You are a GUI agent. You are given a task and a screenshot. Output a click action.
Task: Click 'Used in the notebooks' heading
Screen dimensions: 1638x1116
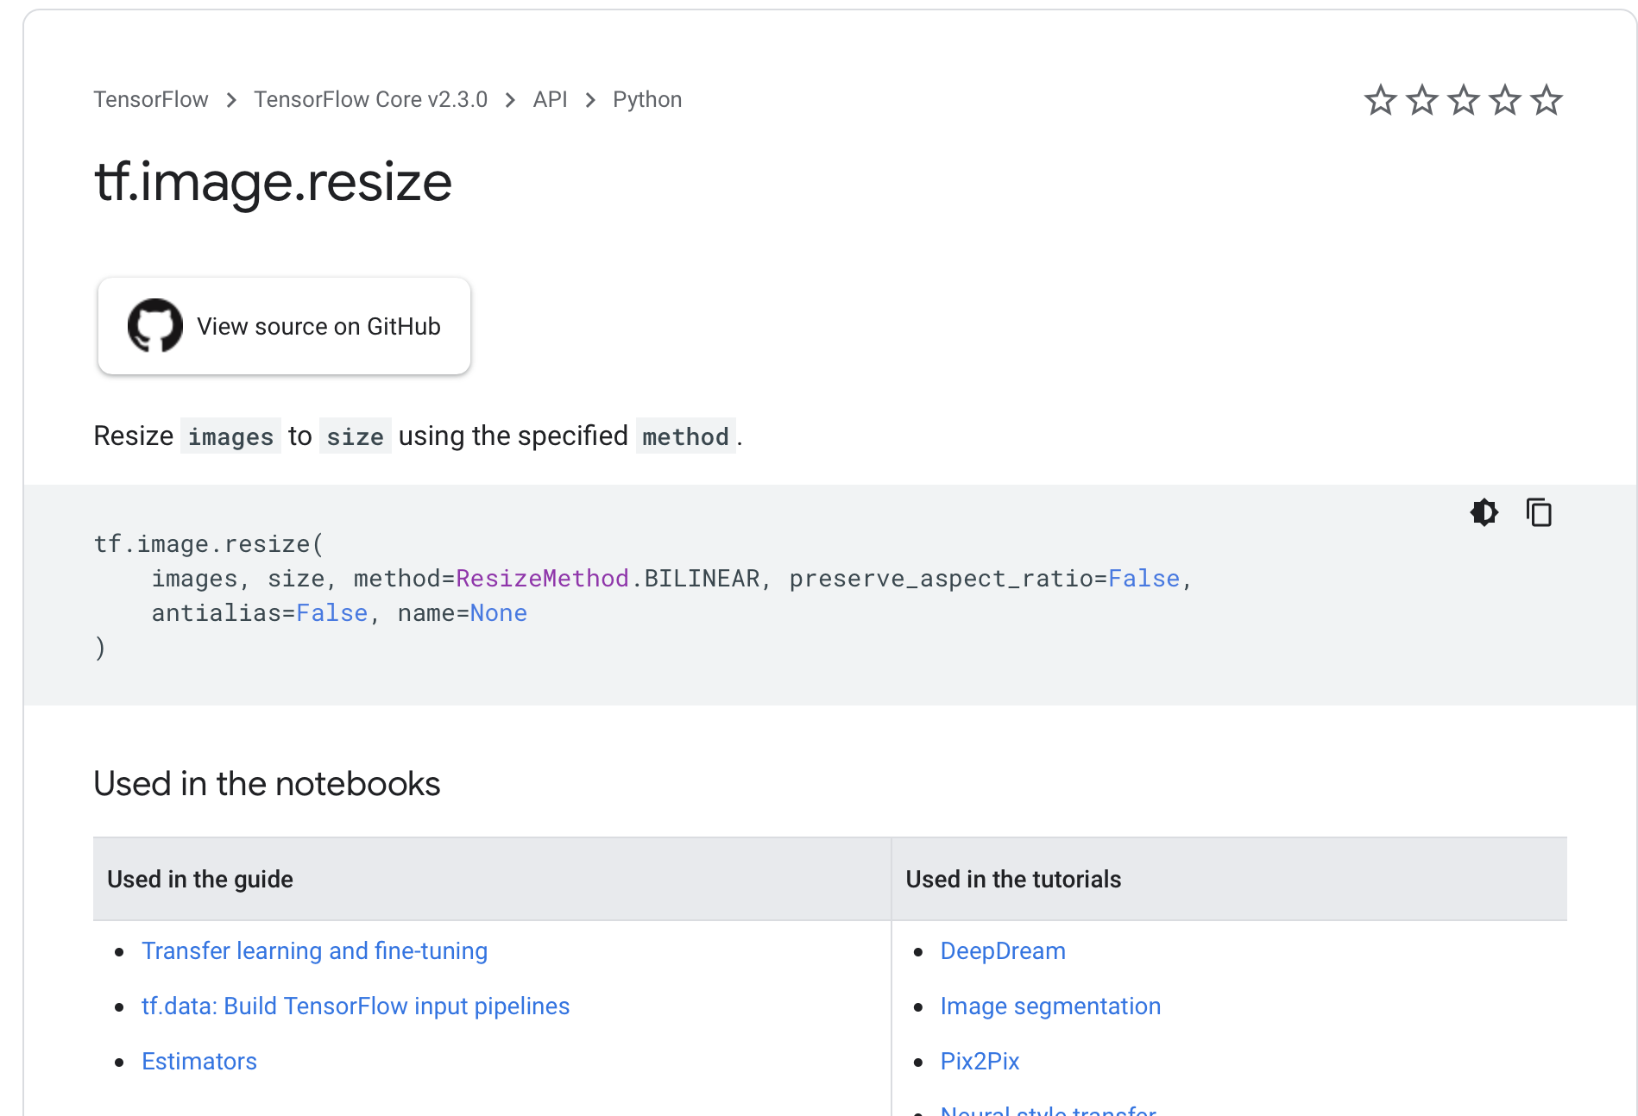coord(267,783)
